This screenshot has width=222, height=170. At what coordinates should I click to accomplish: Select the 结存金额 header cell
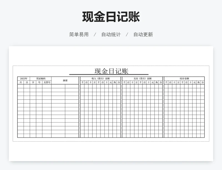pos(184,78)
